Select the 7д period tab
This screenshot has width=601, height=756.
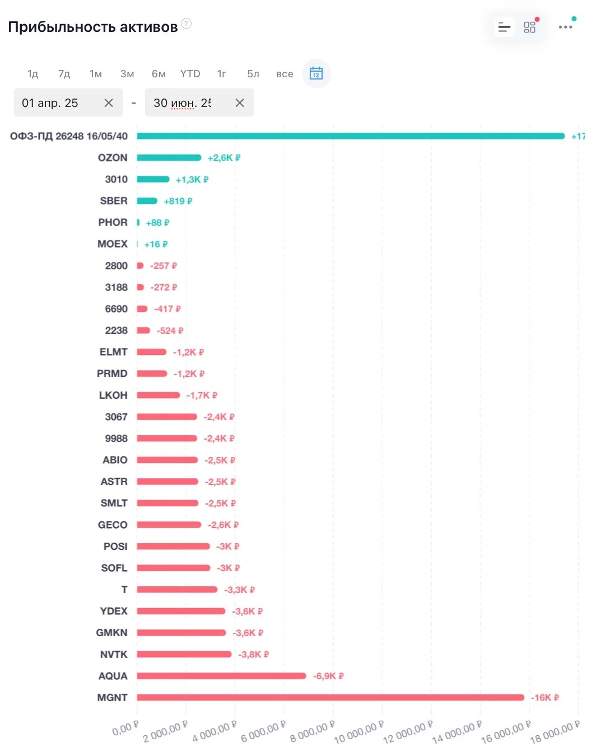tap(64, 74)
